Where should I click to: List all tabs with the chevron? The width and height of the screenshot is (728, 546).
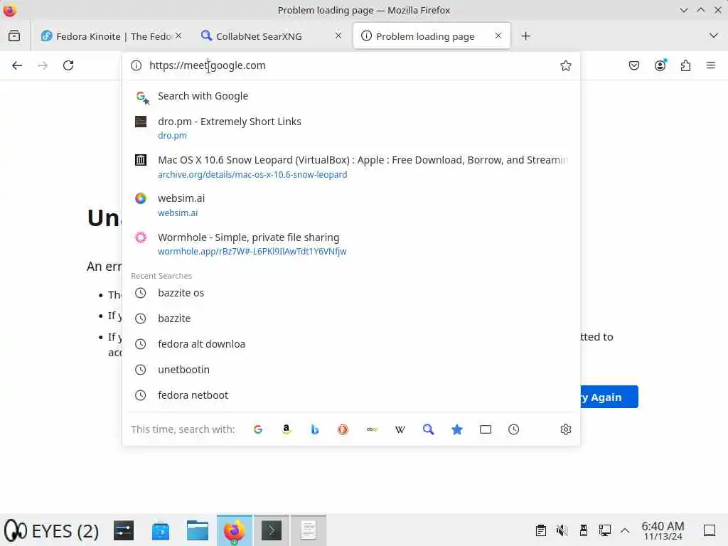click(x=714, y=36)
